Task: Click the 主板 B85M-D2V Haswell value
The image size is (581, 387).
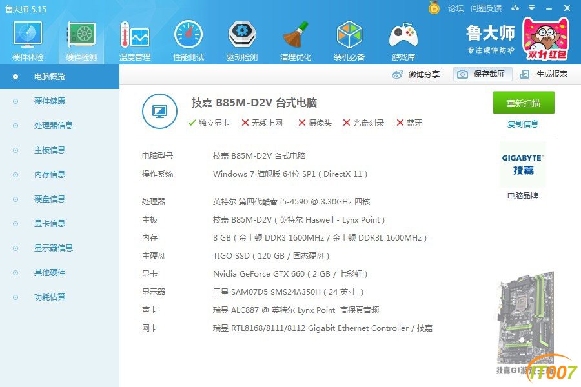Action: click(299, 220)
